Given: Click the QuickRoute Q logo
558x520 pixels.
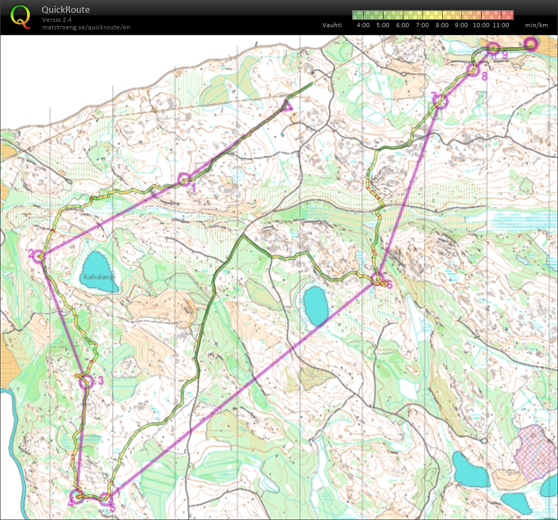Looking at the screenshot, I should 20,16.
